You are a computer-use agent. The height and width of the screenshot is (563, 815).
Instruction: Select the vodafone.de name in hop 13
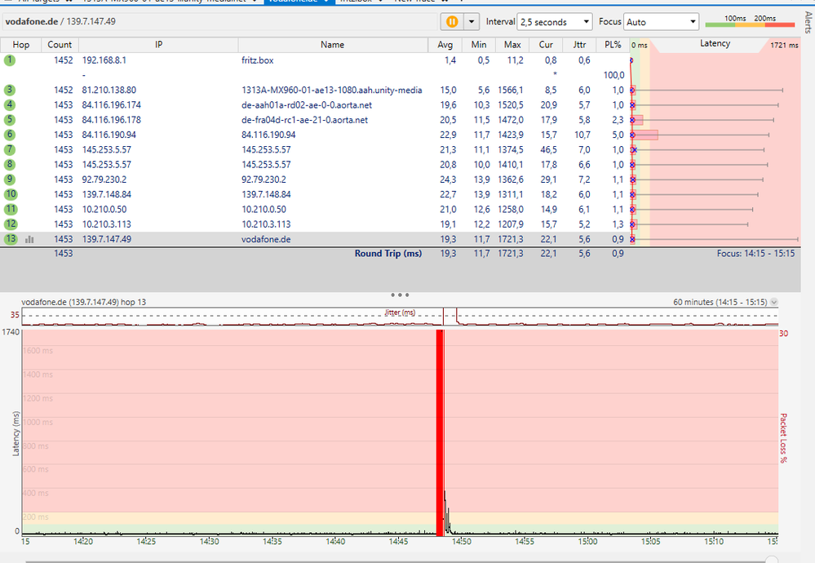(x=266, y=239)
